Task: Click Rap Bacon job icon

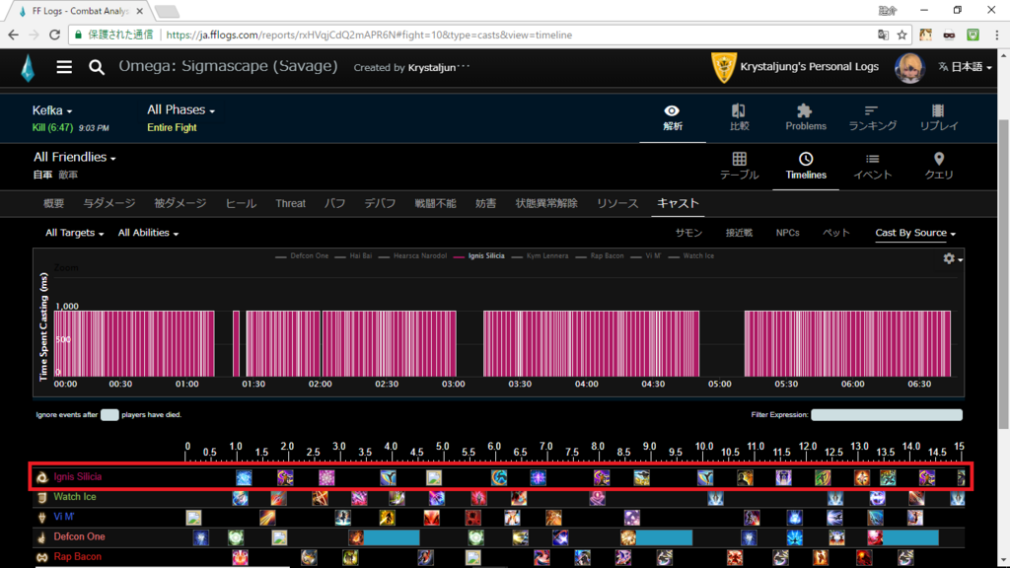Action: click(41, 557)
